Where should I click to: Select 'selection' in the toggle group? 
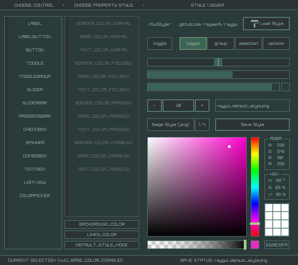click(x=248, y=43)
